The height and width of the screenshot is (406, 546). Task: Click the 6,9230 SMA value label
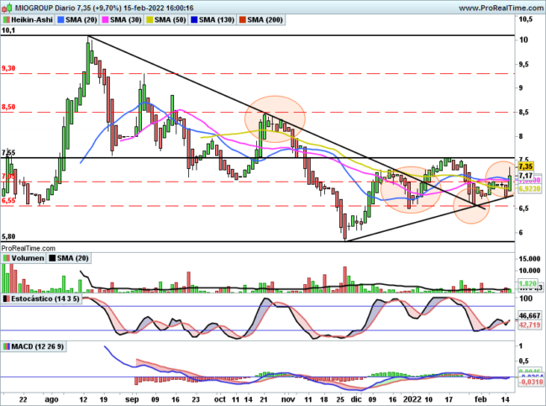pos(530,188)
